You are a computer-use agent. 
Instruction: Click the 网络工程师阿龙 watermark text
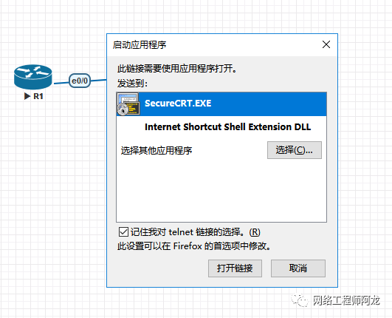pos(346,300)
